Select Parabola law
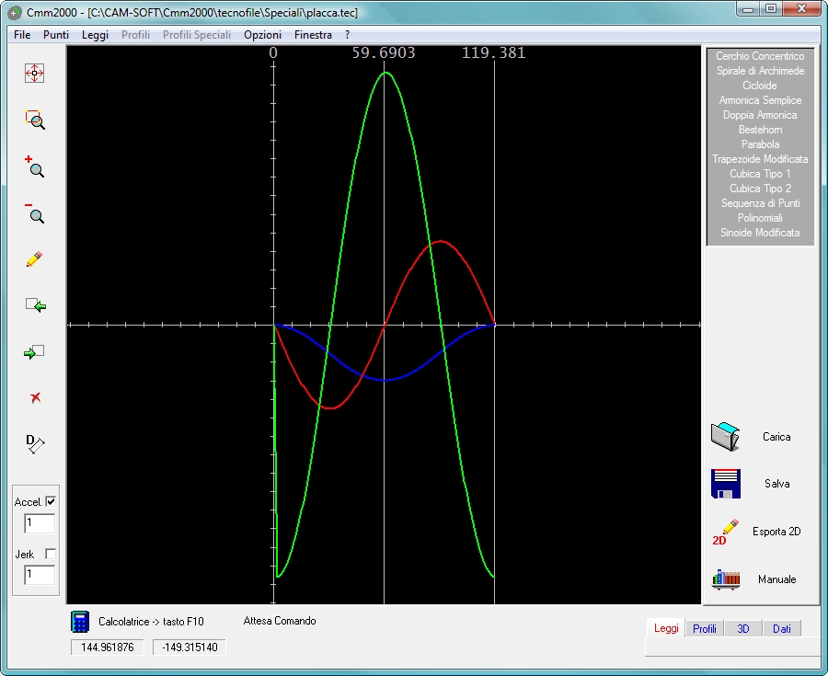This screenshot has width=828, height=676. (760, 144)
